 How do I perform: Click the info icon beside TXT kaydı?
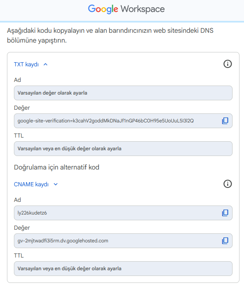pyautogui.click(x=228, y=64)
